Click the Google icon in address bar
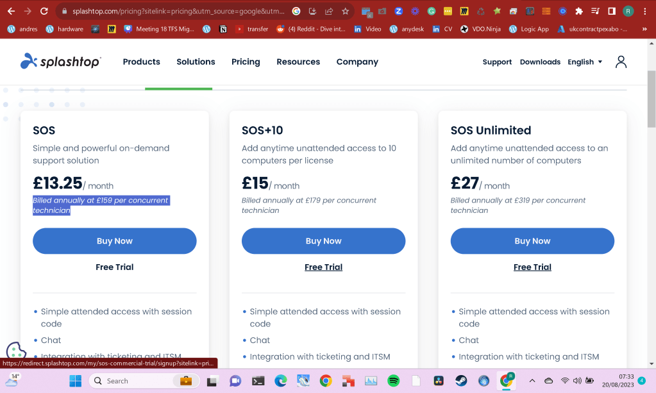The height and width of the screenshot is (393, 656). (x=296, y=12)
